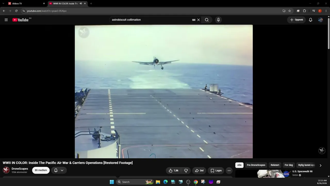Open the tab search dropdown arrow

coord(3,4)
